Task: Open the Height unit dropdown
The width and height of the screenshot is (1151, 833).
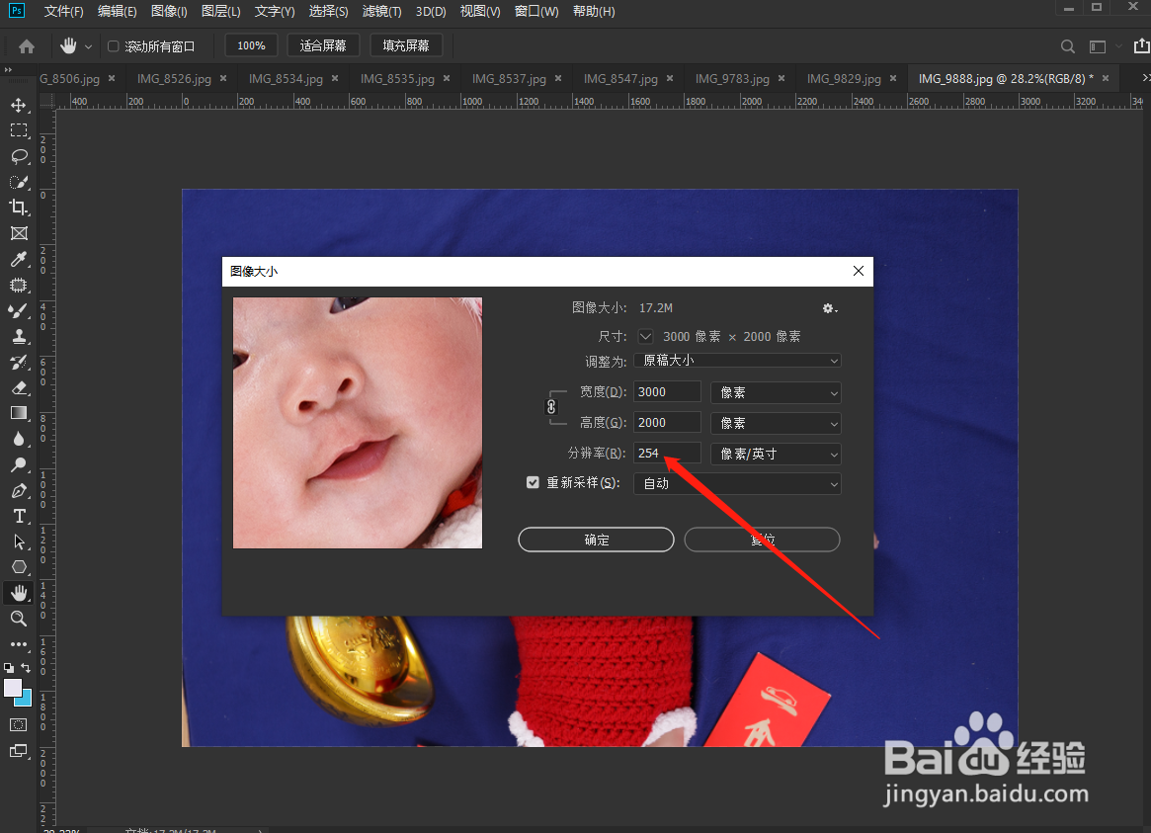Action: 776,424
